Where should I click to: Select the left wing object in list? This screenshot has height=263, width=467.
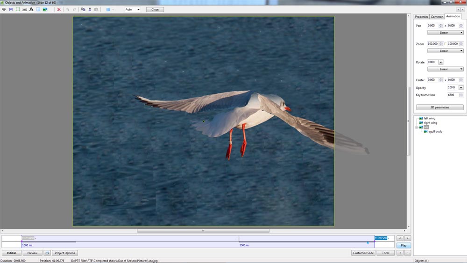(429, 118)
